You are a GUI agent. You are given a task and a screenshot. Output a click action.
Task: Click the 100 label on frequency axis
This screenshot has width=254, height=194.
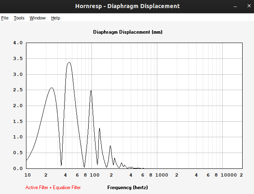pos(94,175)
